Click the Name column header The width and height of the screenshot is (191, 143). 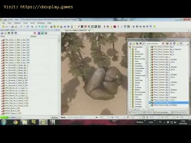(x=3, y=36)
